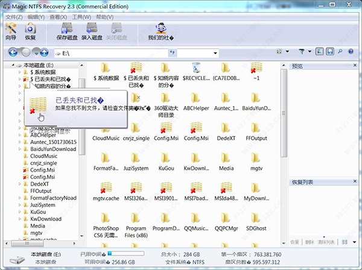Select the deleted ~1 folder
Screen dimensions: 362x270
256,72
